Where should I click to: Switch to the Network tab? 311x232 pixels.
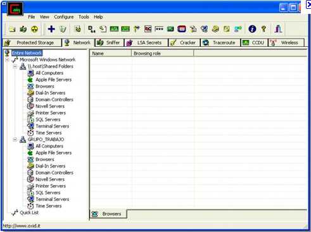[78, 43]
